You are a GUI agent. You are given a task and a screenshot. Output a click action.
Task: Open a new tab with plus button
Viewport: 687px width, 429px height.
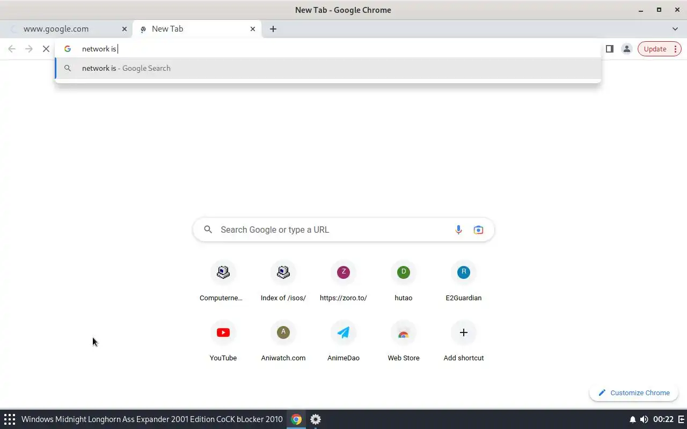pos(273,29)
